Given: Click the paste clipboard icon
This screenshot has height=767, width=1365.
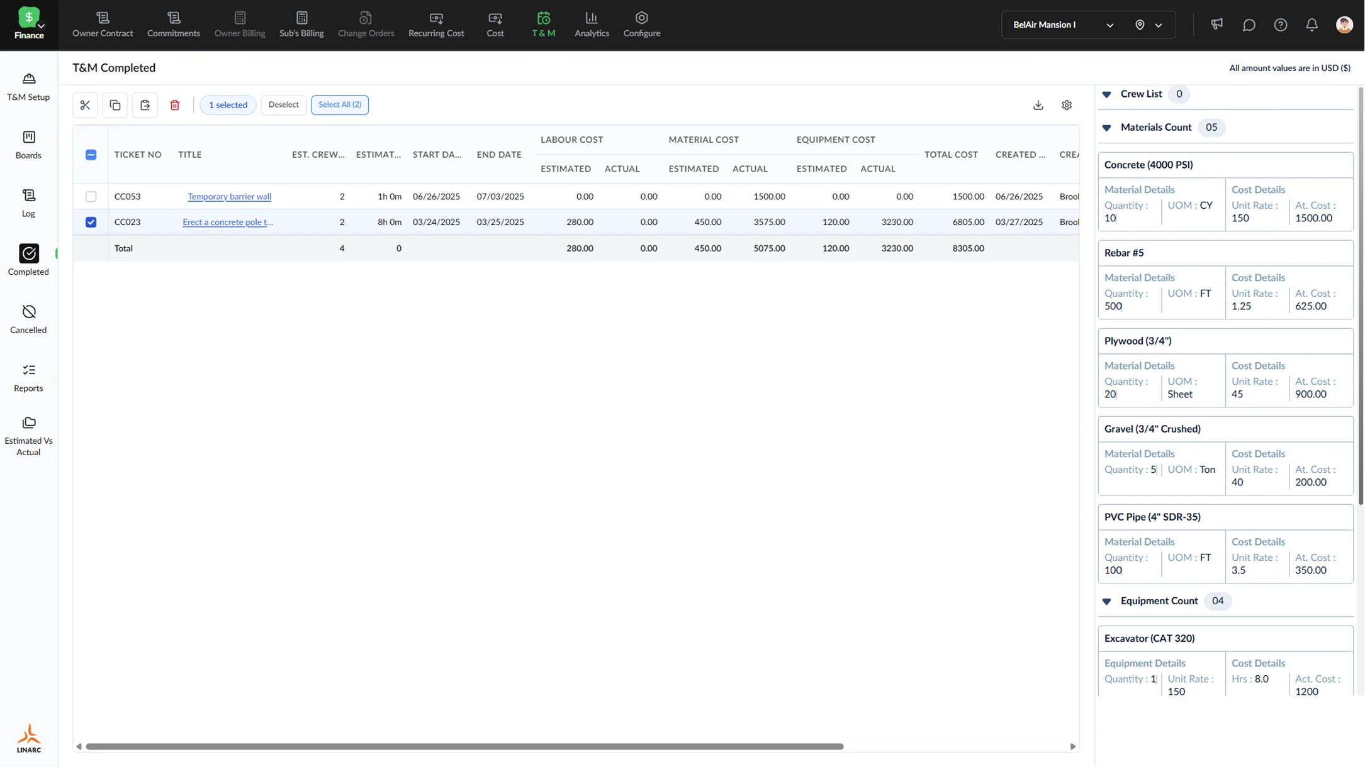Looking at the screenshot, I should point(145,105).
